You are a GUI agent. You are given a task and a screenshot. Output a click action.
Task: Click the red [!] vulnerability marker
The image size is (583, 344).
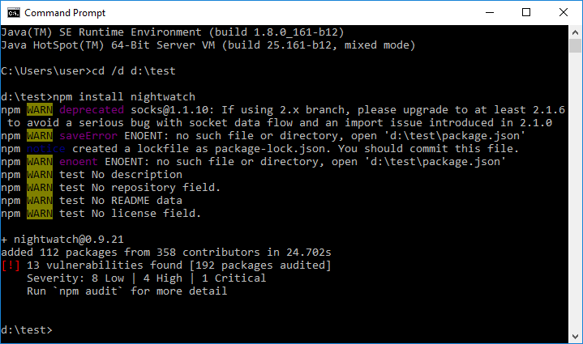[x=11, y=265]
